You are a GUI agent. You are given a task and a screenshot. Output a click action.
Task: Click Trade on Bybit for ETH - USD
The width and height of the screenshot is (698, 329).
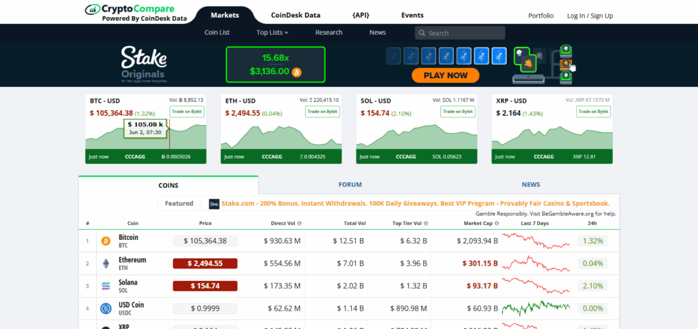click(322, 111)
